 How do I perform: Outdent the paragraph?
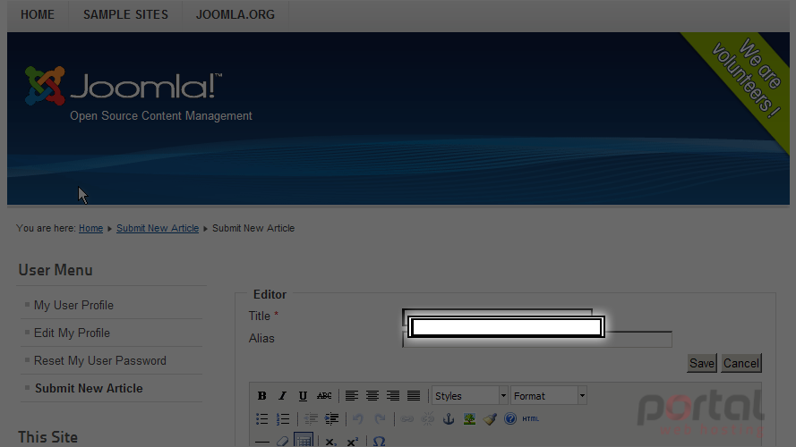point(311,418)
